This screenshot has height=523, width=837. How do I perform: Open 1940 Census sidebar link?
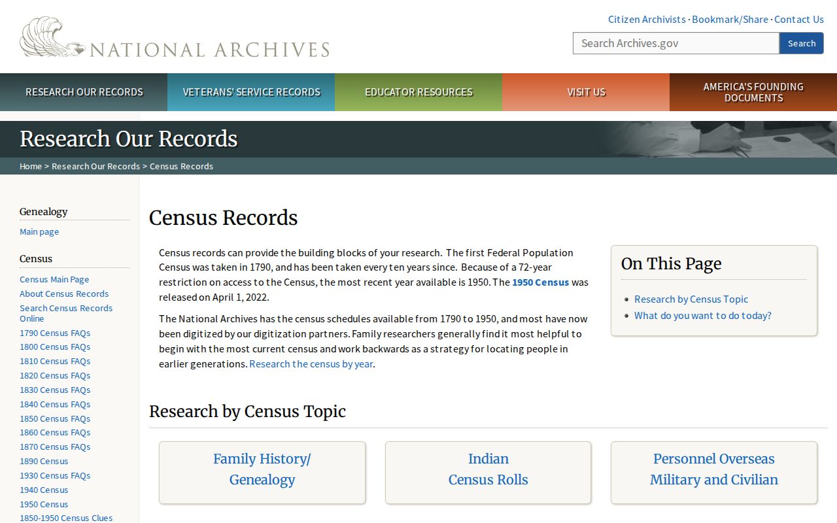click(44, 490)
